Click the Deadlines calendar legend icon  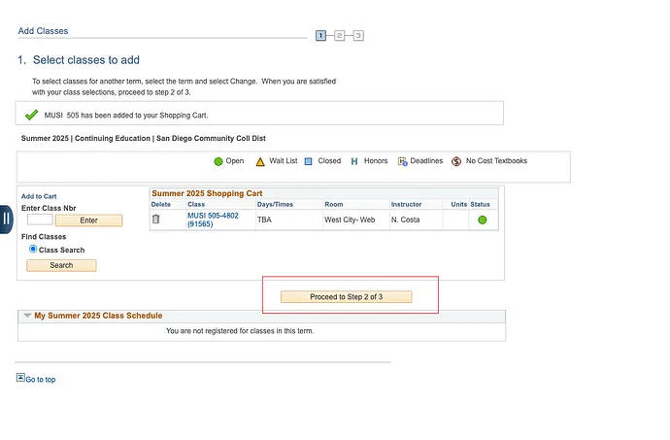click(x=402, y=161)
